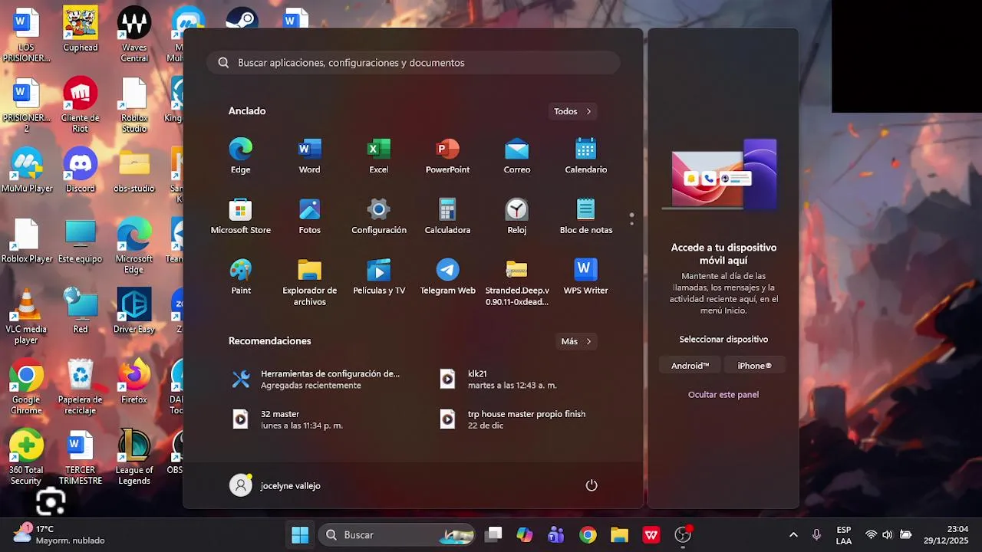This screenshot has height=552, width=982.
Task: Open PowerPoint in the Start menu
Action: coord(448,156)
